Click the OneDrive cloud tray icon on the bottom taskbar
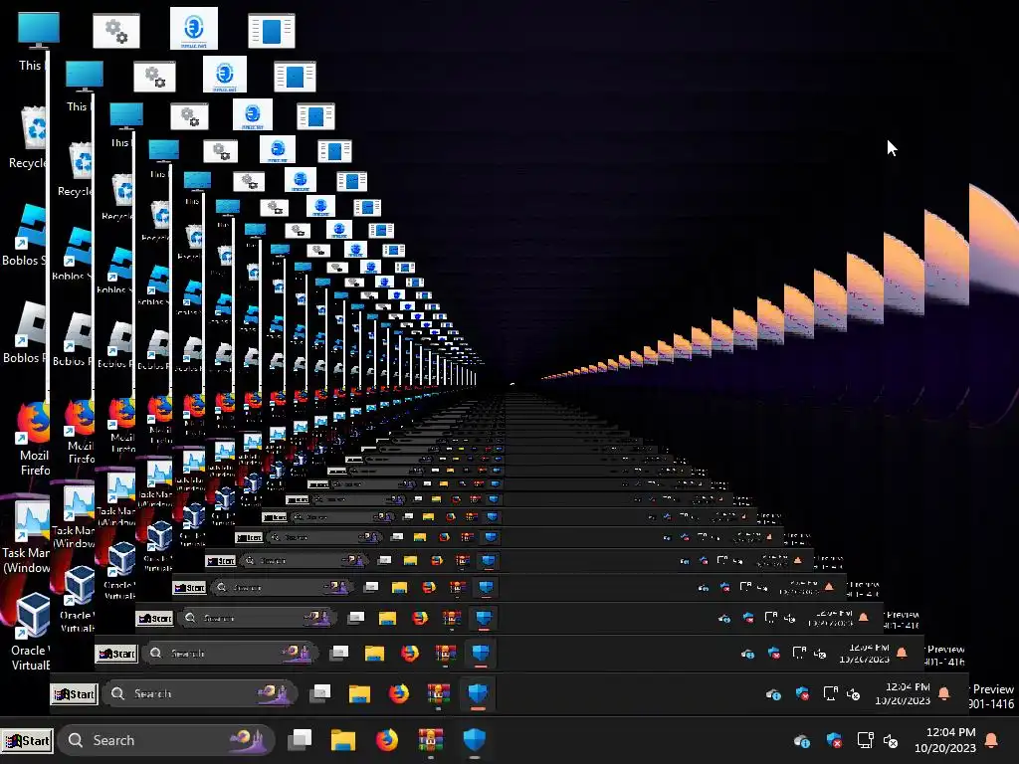This screenshot has width=1019, height=764. tap(802, 740)
